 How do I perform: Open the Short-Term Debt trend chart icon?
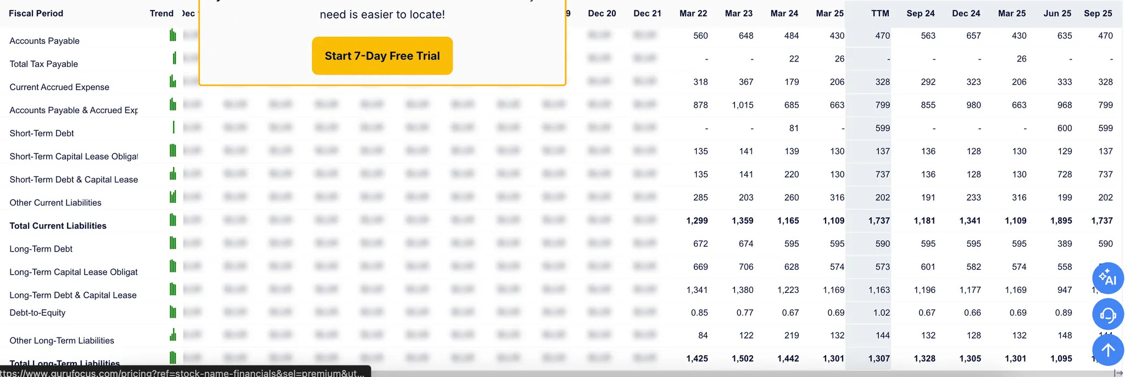pos(174,127)
